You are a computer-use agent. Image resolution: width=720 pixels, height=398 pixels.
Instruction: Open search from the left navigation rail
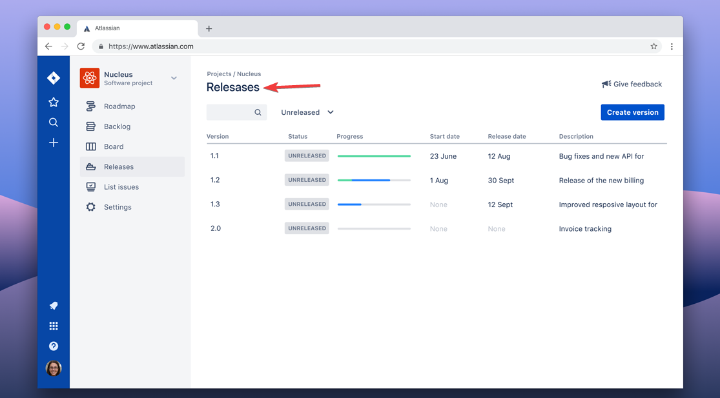[x=54, y=122]
